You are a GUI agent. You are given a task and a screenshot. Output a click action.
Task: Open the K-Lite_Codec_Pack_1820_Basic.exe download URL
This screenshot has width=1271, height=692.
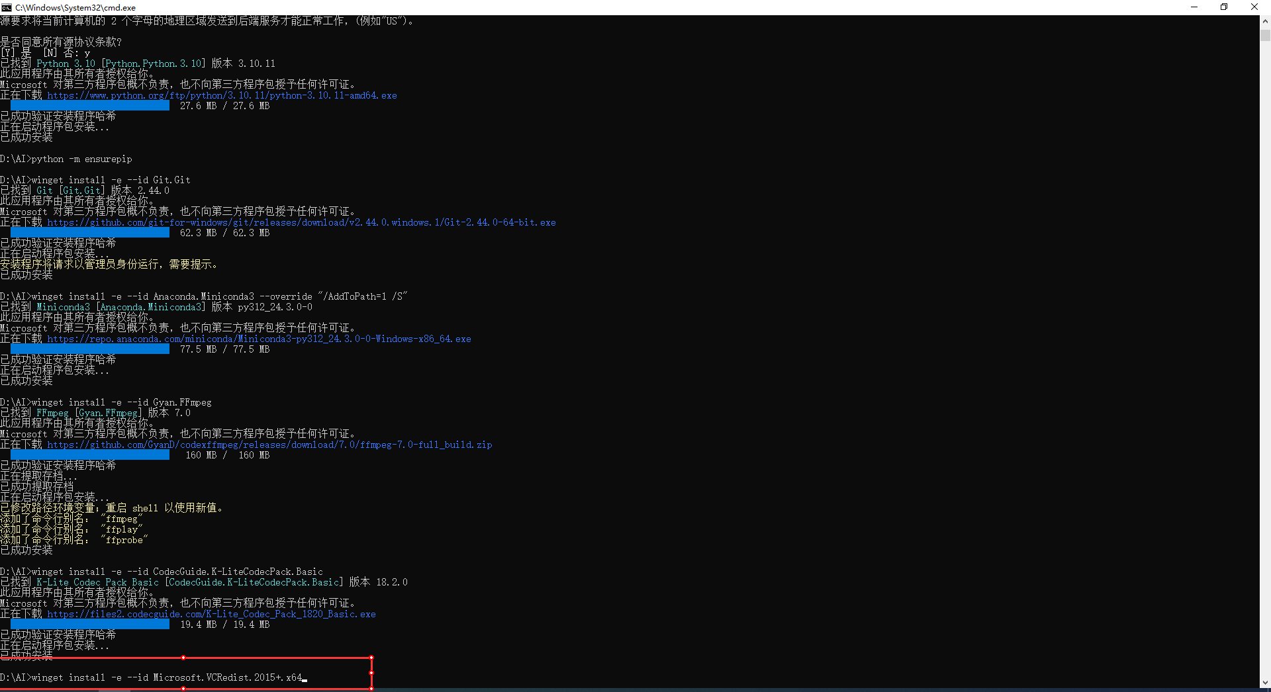[211, 614]
